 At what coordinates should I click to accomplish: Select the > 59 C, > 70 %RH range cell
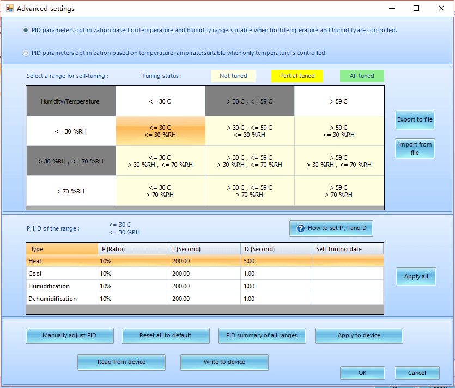coord(338,191)
